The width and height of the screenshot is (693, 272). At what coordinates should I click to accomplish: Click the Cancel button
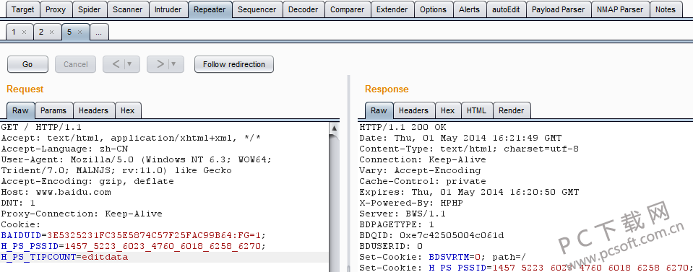coord(76,64)
